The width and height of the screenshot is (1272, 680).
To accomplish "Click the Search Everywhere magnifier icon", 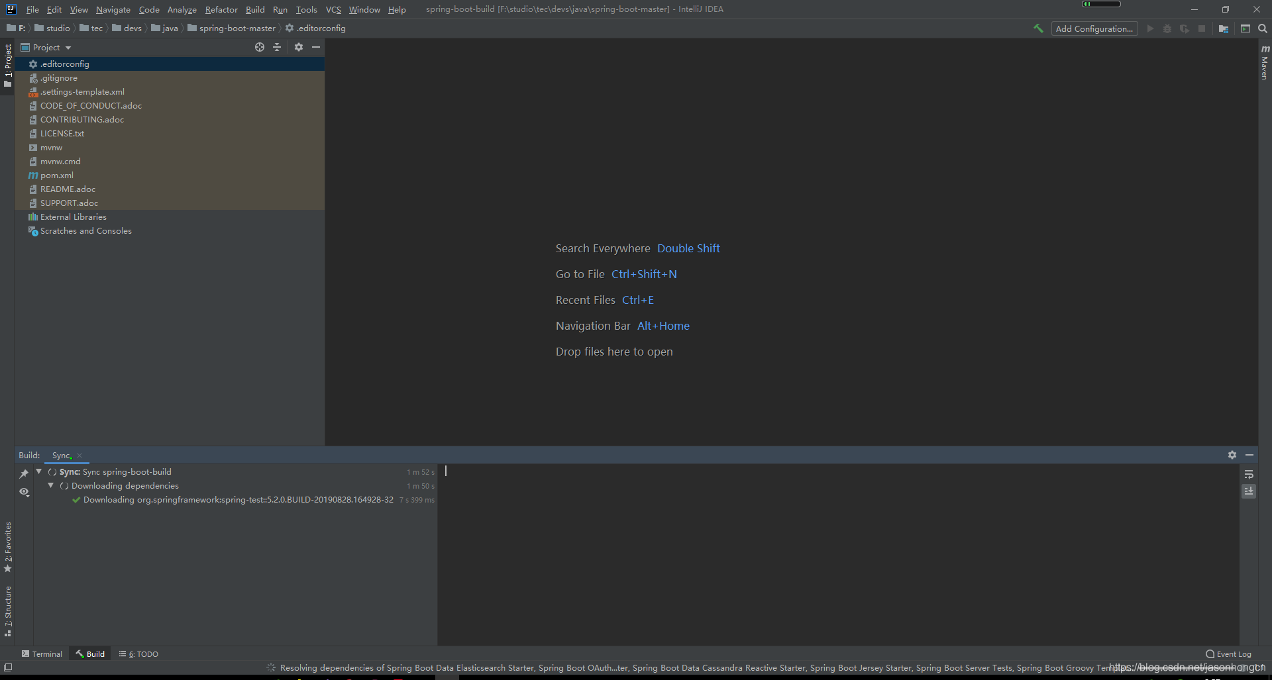I will pyautogui.click(x=1263, y=28).
